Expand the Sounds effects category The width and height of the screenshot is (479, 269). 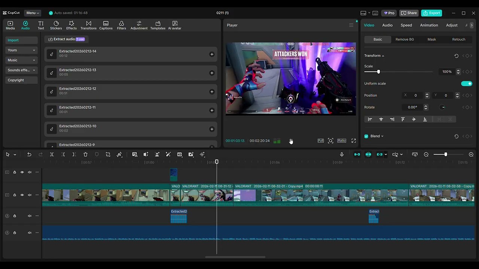pyautogui.click(x=22, y=70)
